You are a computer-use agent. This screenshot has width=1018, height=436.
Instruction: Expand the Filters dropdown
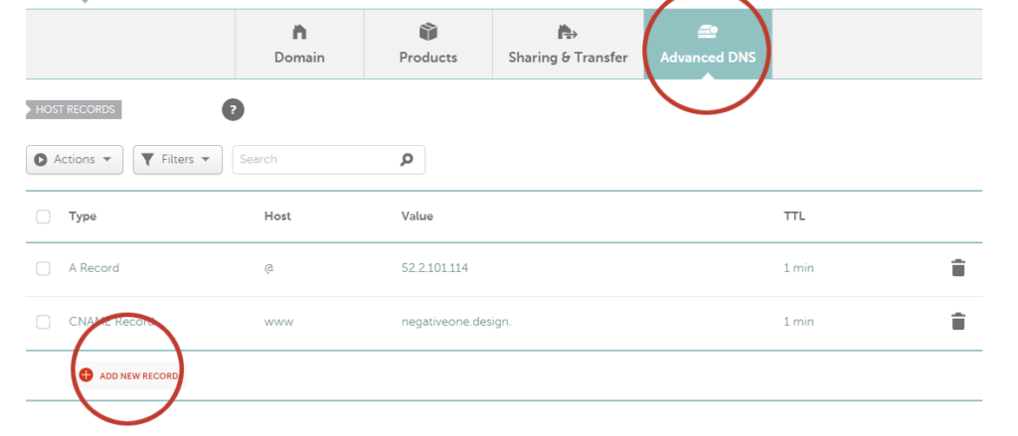point(177,159)
